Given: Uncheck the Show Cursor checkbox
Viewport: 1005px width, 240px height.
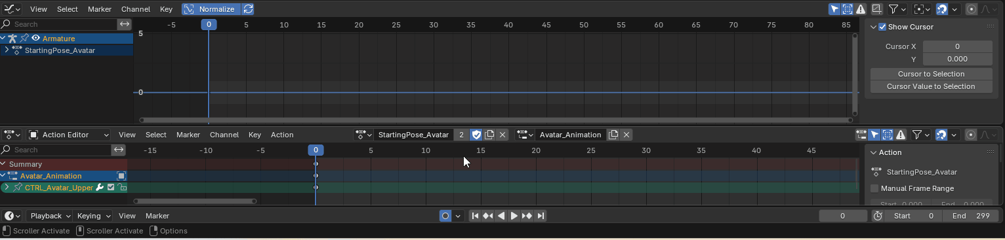Looking at the screenshot, I should tap(882, 27).
